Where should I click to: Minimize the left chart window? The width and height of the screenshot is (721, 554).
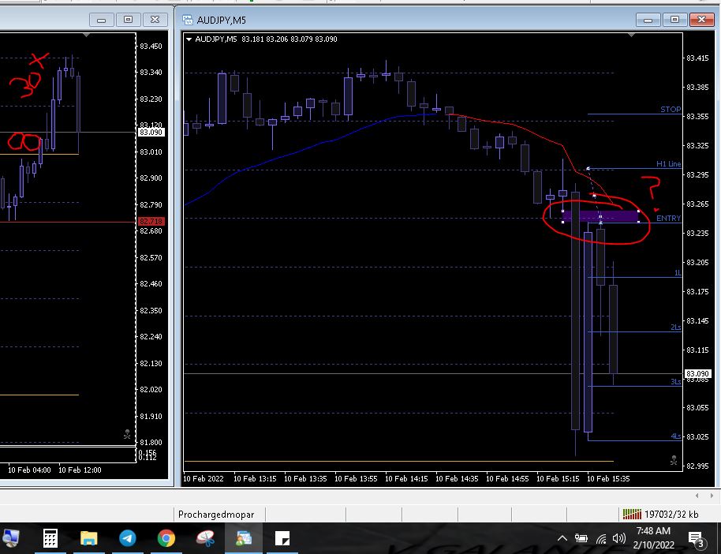coord(102,20)
